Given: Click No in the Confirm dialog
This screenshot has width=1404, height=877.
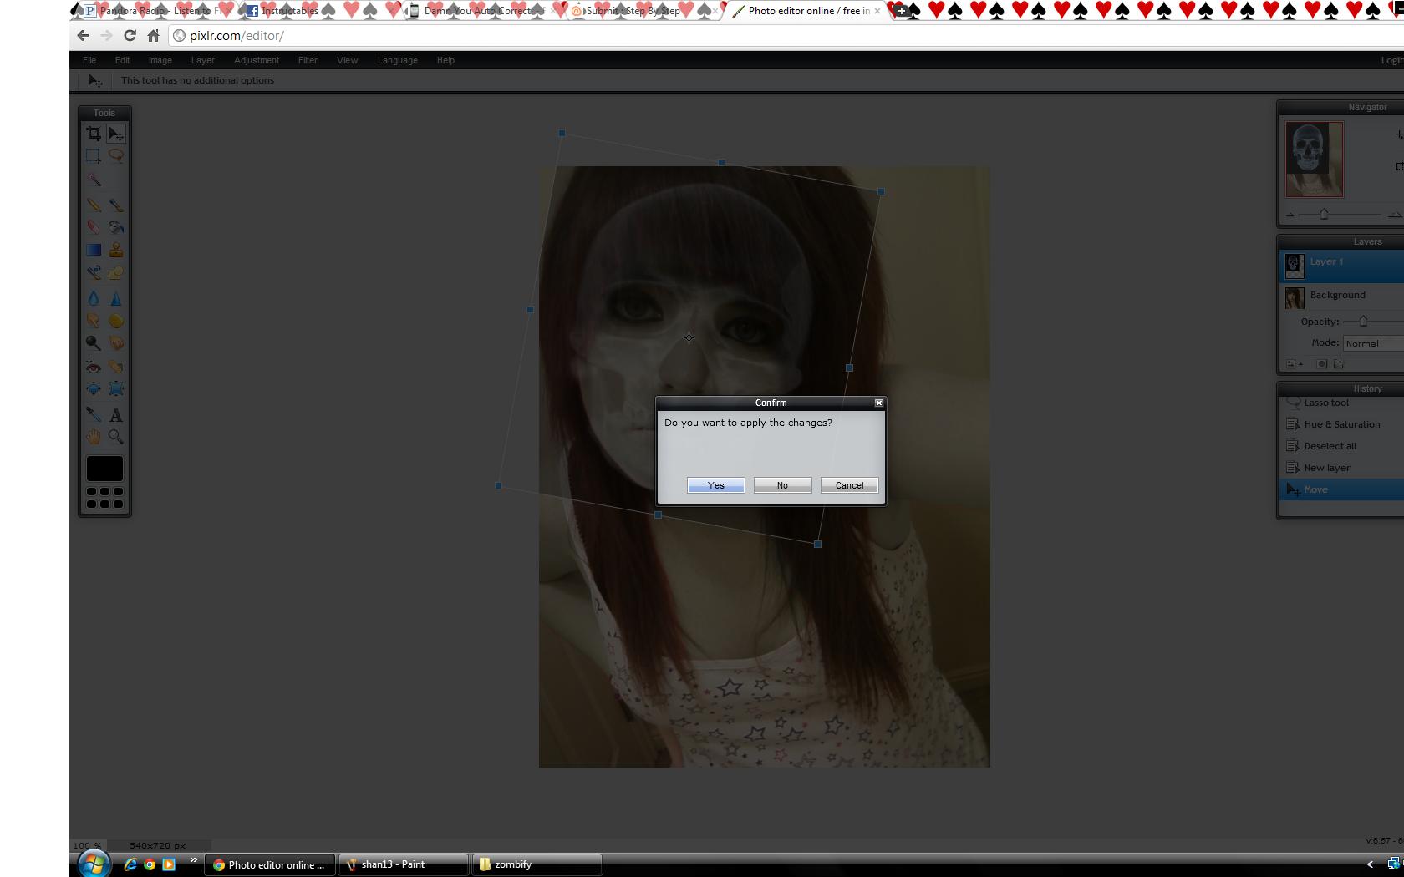Looking at the screenshot, I should click(782, 485).
